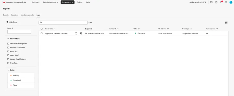Image resolution: width=234 pixels, height=96 pixels.
Task: Filter by Completed status in sidebar
Action: pos(21,80)
